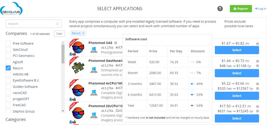The height and width of the screenshot is (125, 267).
Task: Click Windows Server icon in Photomod 4vCPU row
Action: [x=94, y=93]
